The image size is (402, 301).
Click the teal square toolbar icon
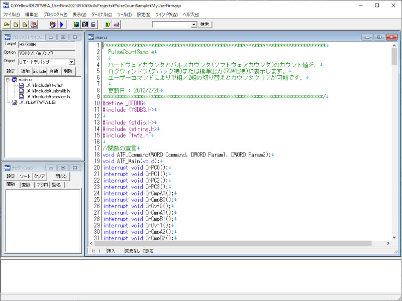(76, 25)
